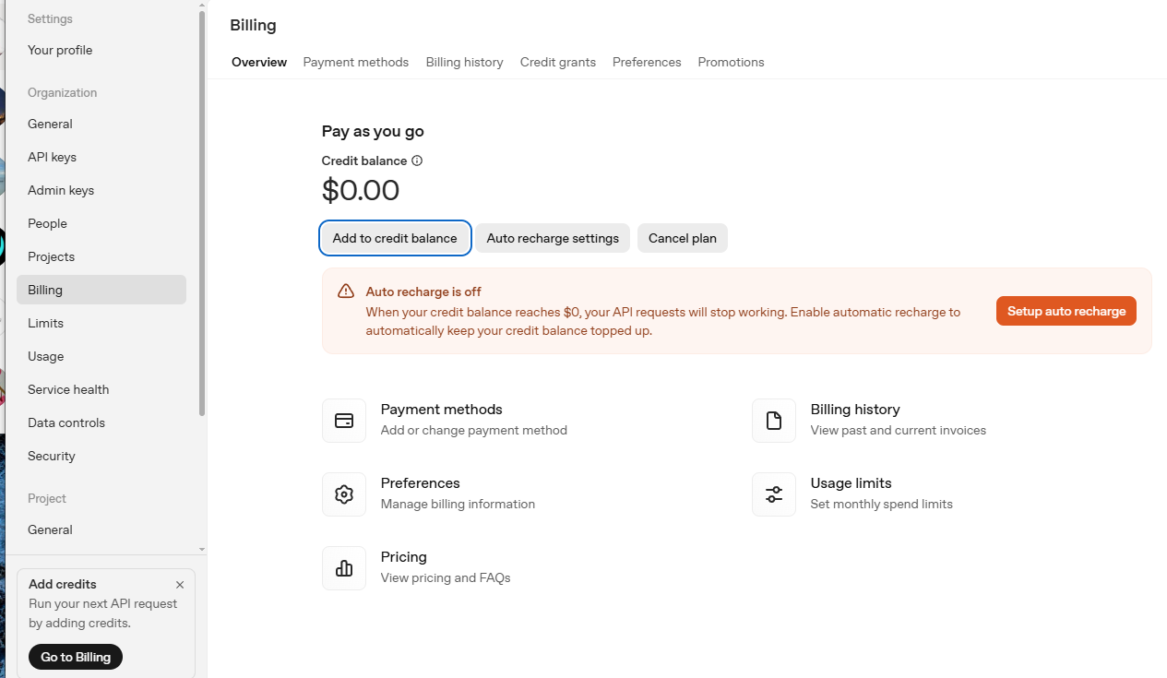Dismiss the Add credits card

pyautogui.click(x=180, y=585)
